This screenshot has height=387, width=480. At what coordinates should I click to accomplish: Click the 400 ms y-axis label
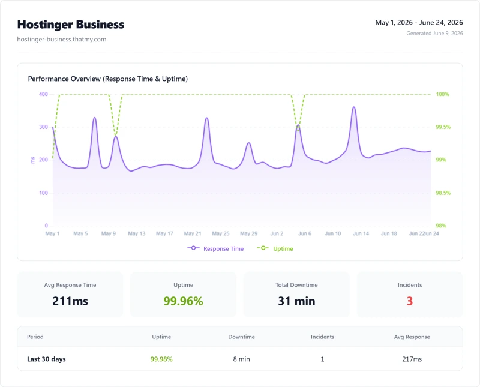click(x=43, y=94)
